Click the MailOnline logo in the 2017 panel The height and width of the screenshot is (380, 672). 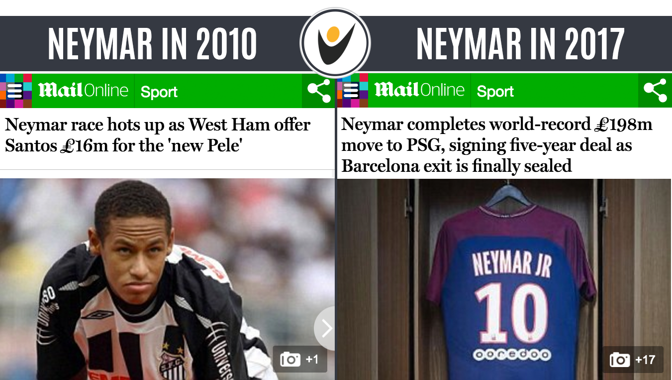click(419, 91)
